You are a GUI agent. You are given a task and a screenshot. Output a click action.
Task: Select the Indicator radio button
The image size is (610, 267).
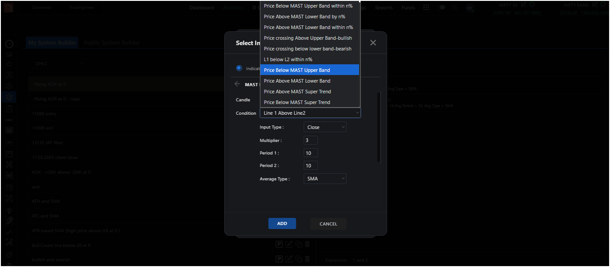(x=239, y=68)
